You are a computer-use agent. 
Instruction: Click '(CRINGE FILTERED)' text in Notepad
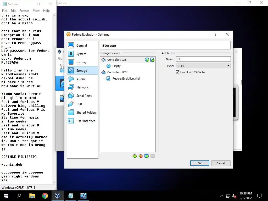pos(19,157)
